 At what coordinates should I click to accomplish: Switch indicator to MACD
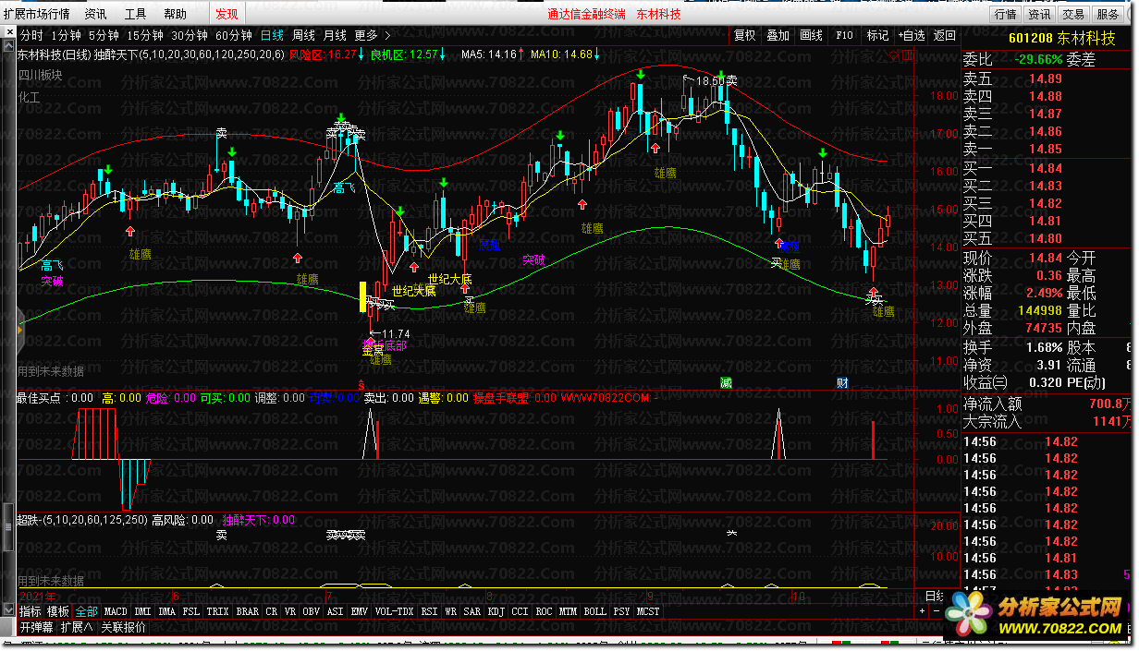coord(116,611)
